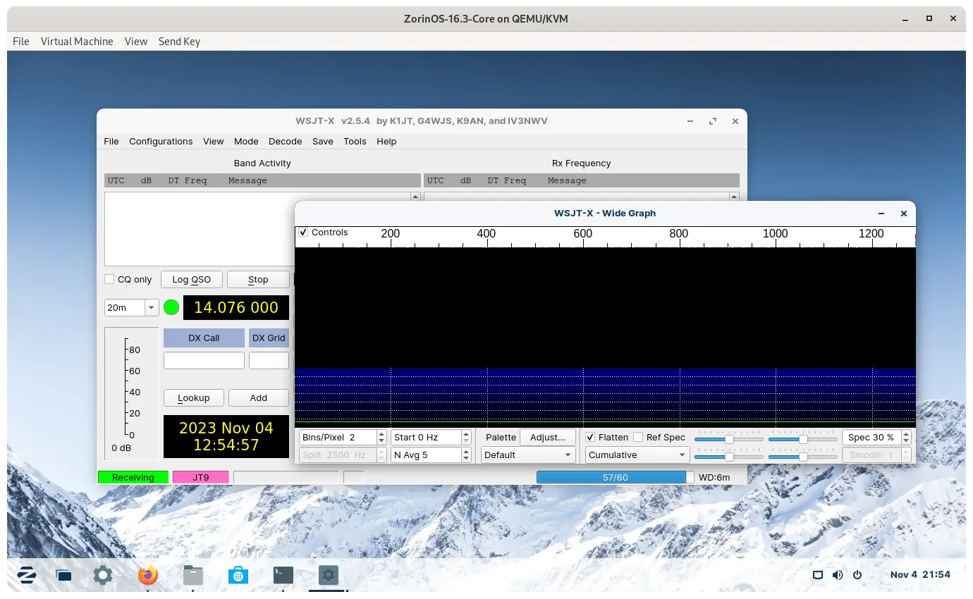Close the Wide Graph window
This screenshot has width=973, height=599.
[x=904, y=214]
